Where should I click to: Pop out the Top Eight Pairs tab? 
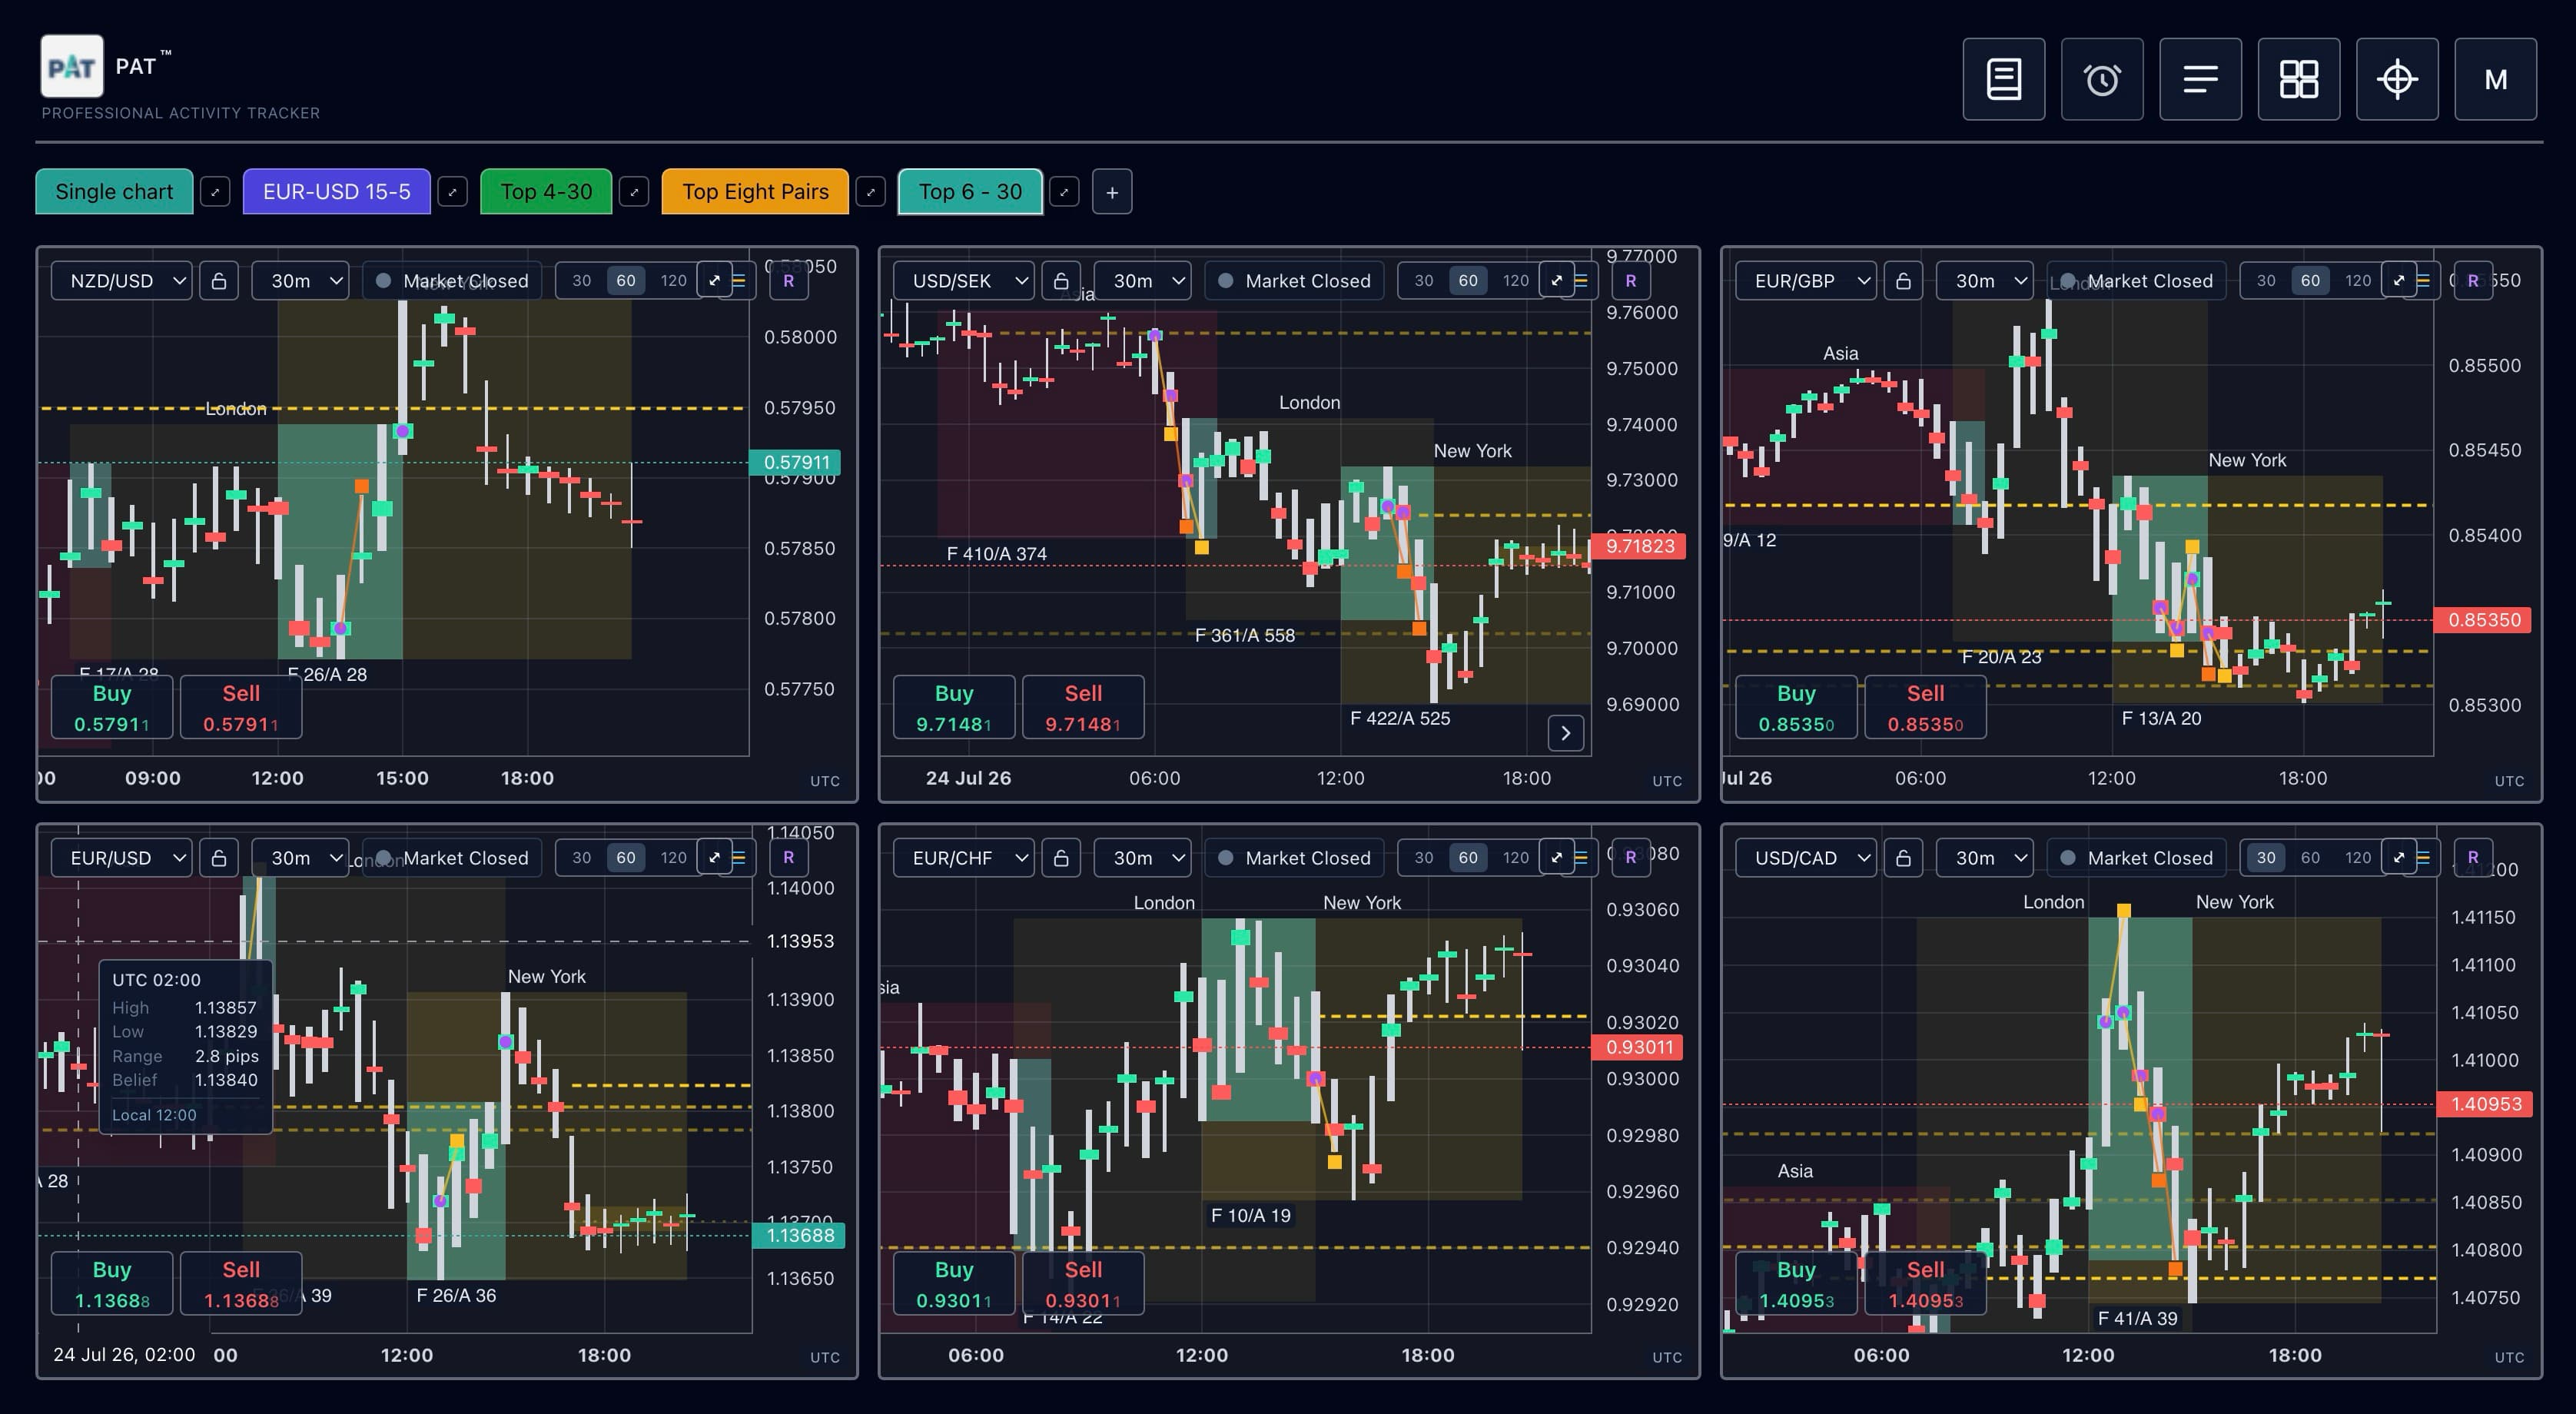point(871,192)
